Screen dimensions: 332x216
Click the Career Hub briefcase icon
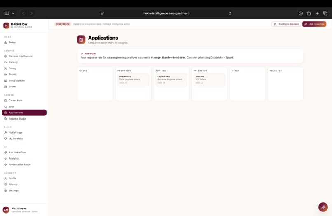[5, 101]
